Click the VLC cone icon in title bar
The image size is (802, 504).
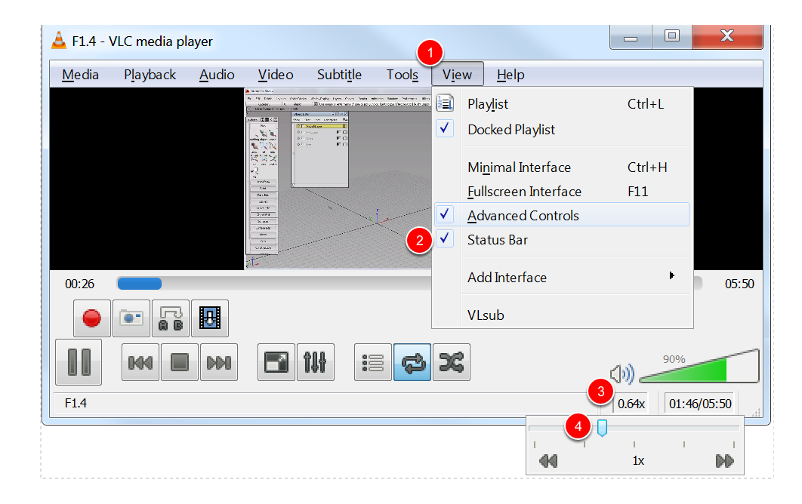pos(59,41)
